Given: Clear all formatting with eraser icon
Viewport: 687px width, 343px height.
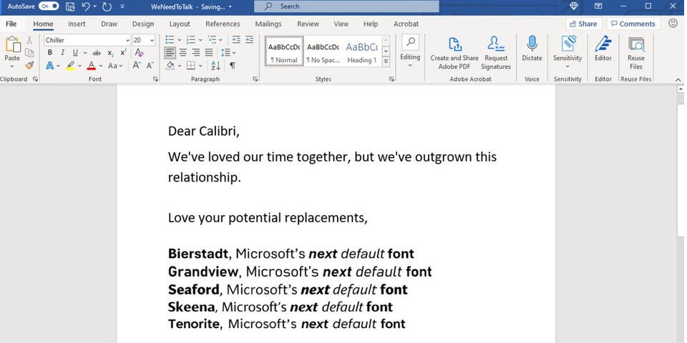Looking at the screenshot, I should (x=140, y=52).
